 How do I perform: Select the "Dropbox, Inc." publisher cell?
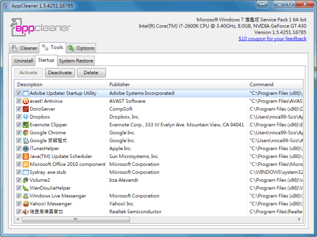point(124,117)
